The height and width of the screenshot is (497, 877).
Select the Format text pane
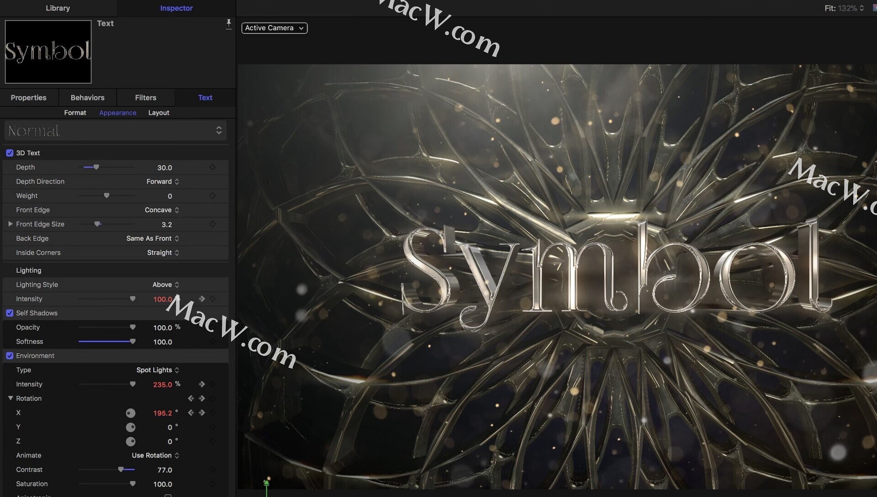click(75, 113)
